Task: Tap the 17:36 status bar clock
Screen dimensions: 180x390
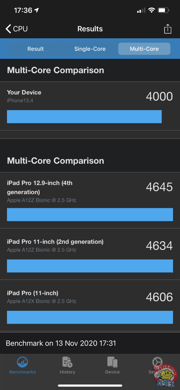Action: [x=23, y=10]
